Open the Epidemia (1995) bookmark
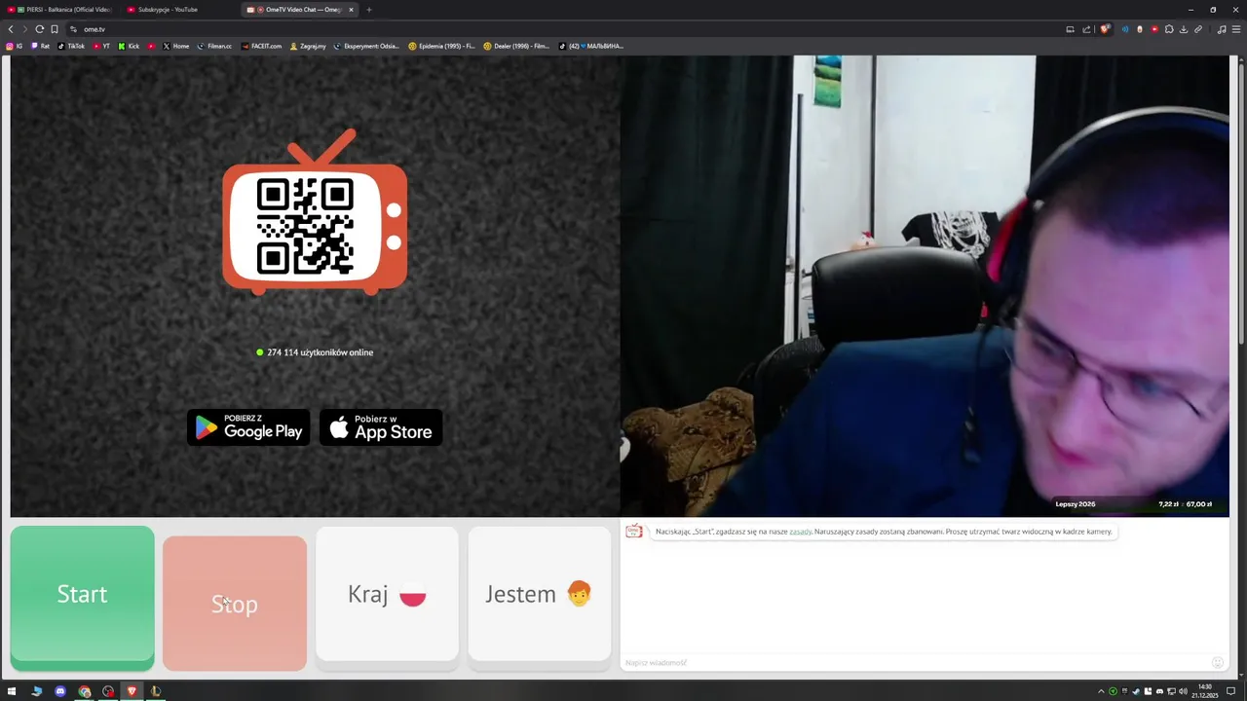1247x701 pixels. point(442,46)
